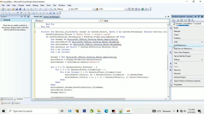The width and height of the screenshot is (204, 114).
Task: Select the Solution 'proyekBaru' tree node
Action: tap(187, 24)
